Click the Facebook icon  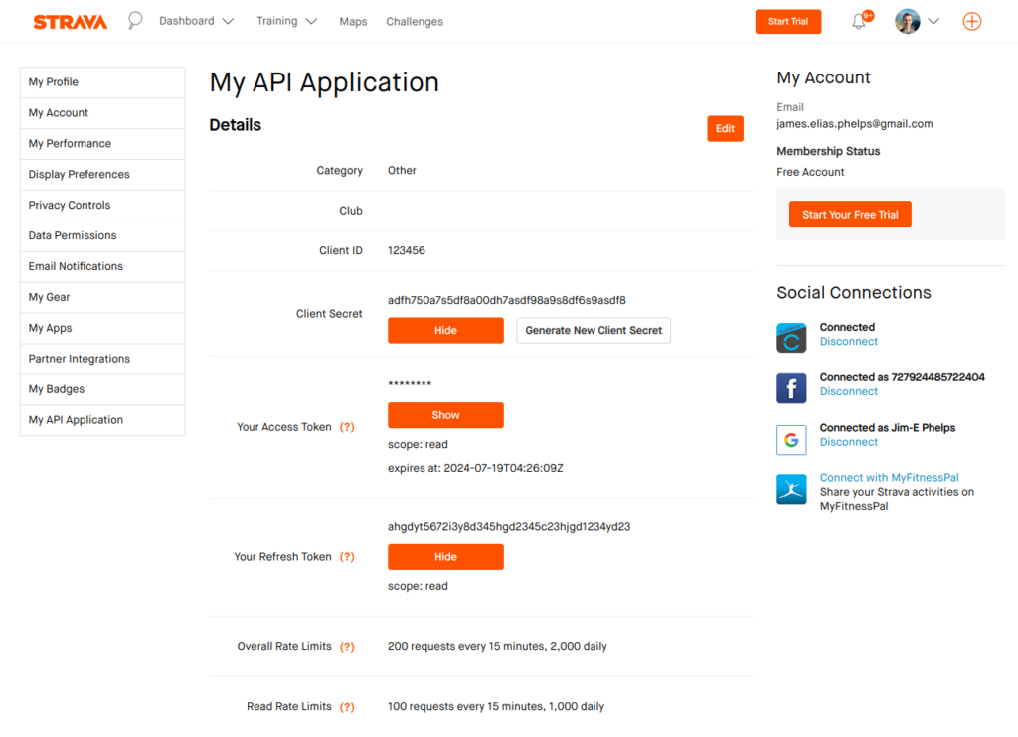pos(791,388)
